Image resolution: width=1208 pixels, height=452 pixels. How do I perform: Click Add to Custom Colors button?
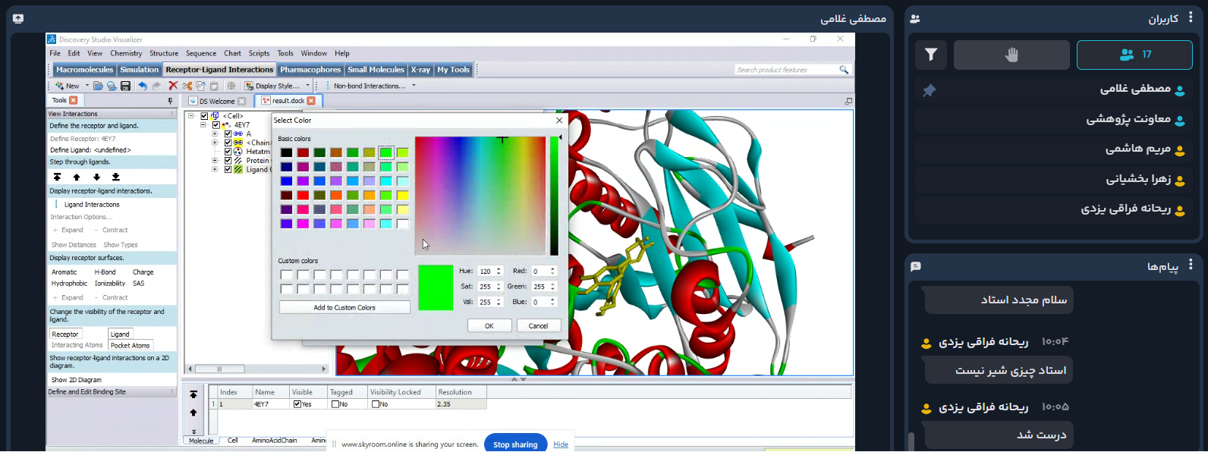coord(344,307)
